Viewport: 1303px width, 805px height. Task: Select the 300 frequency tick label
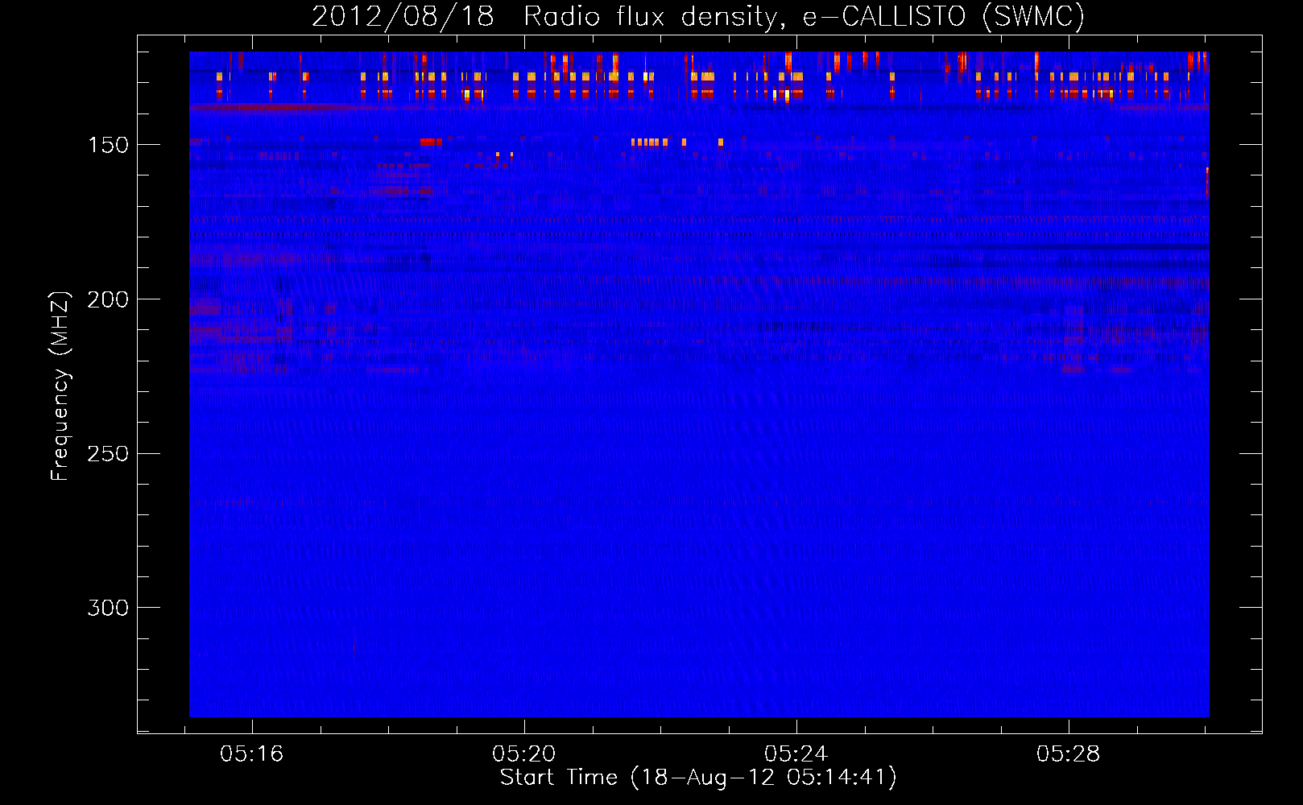[x=108, y=608]
